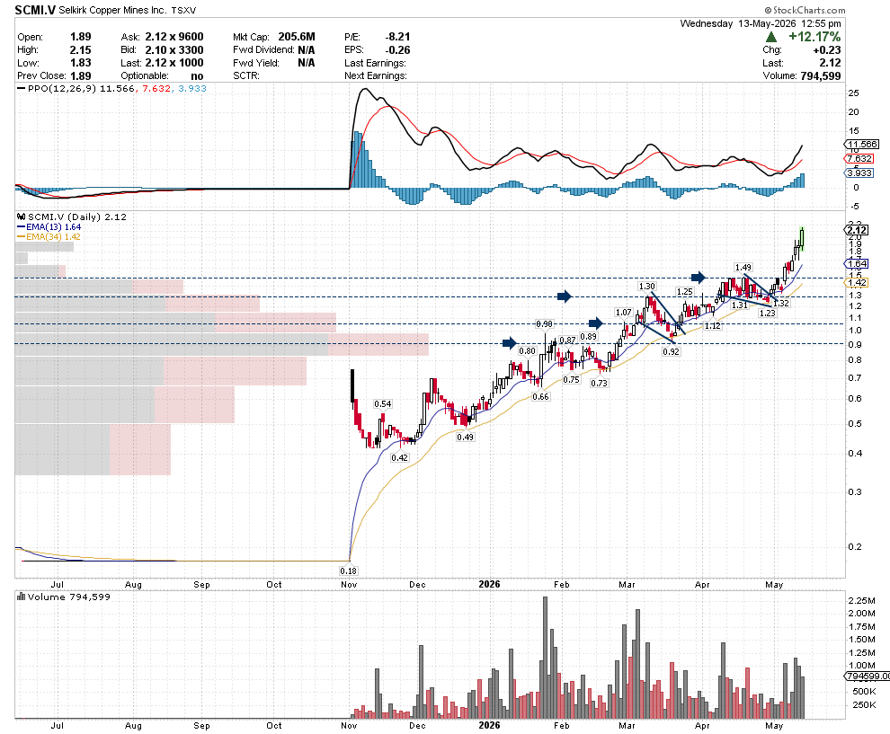Image resolution: width=890 pixels, height=734 pixels.
Task: Click the 794599.00 volume axis tag
Action: (x=868, y=677)
